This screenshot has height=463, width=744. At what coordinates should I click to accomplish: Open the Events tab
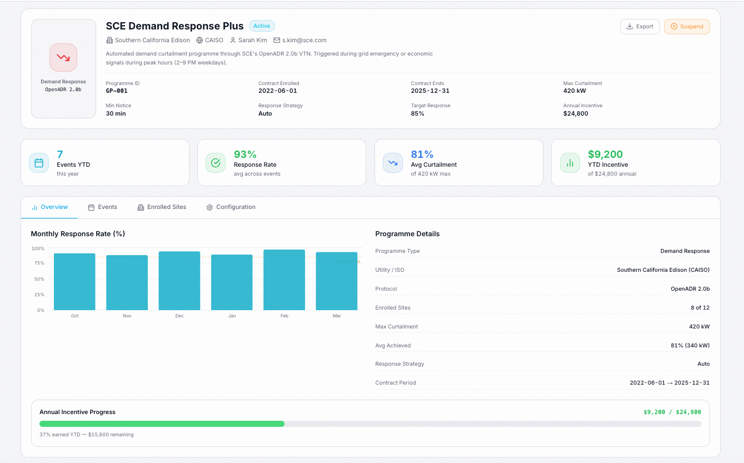(x=103, y=207)
